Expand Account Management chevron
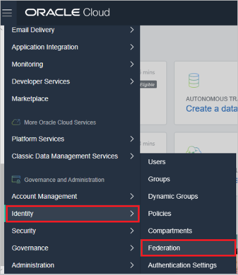Screen dimensions: 238x275 (x=132, y=196)
